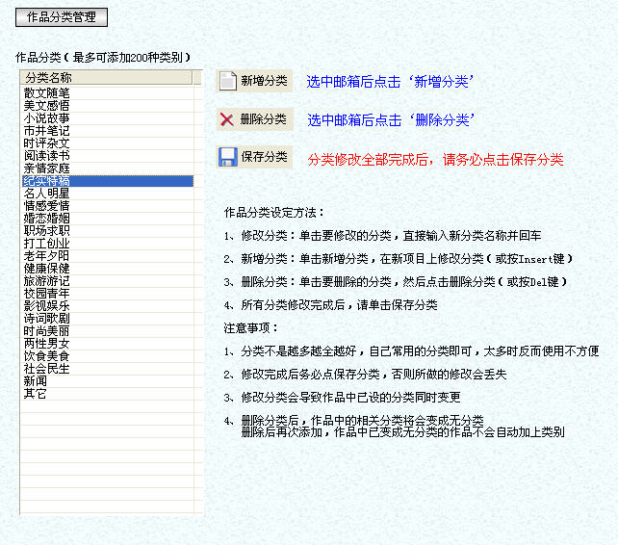This screenshot has height=545, width=618.
Task: Click the 保存分类 button label
Action: [264, 157]
